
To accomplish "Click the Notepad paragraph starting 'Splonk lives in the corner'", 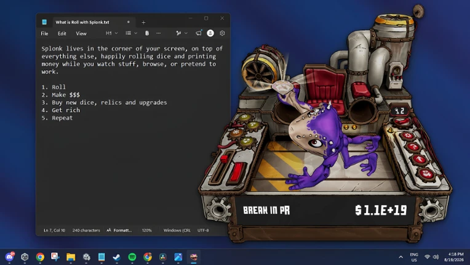I will point(132,60).
